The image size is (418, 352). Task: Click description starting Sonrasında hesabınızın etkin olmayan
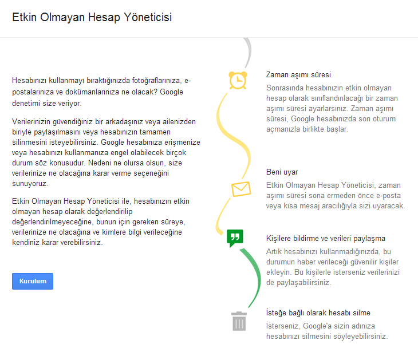click(x=332, y=108)
